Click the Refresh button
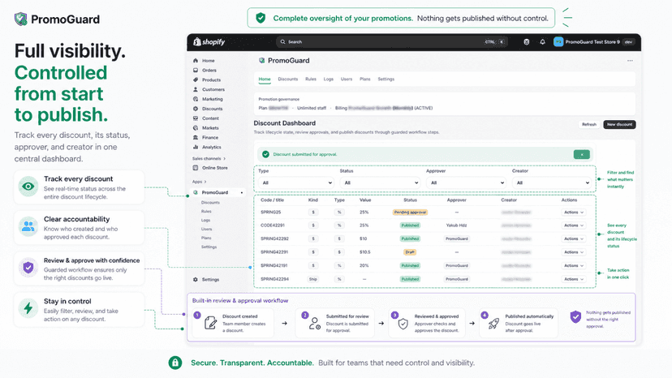 (x=589, y=124)
